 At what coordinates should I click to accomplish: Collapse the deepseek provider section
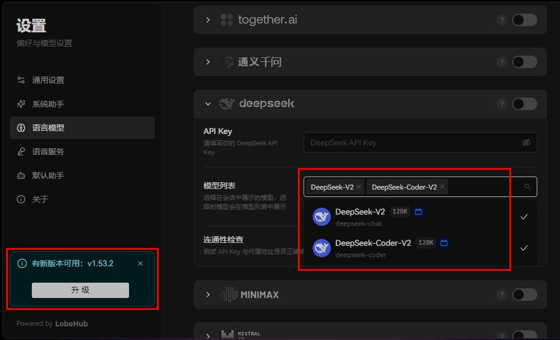pos(208,104)
